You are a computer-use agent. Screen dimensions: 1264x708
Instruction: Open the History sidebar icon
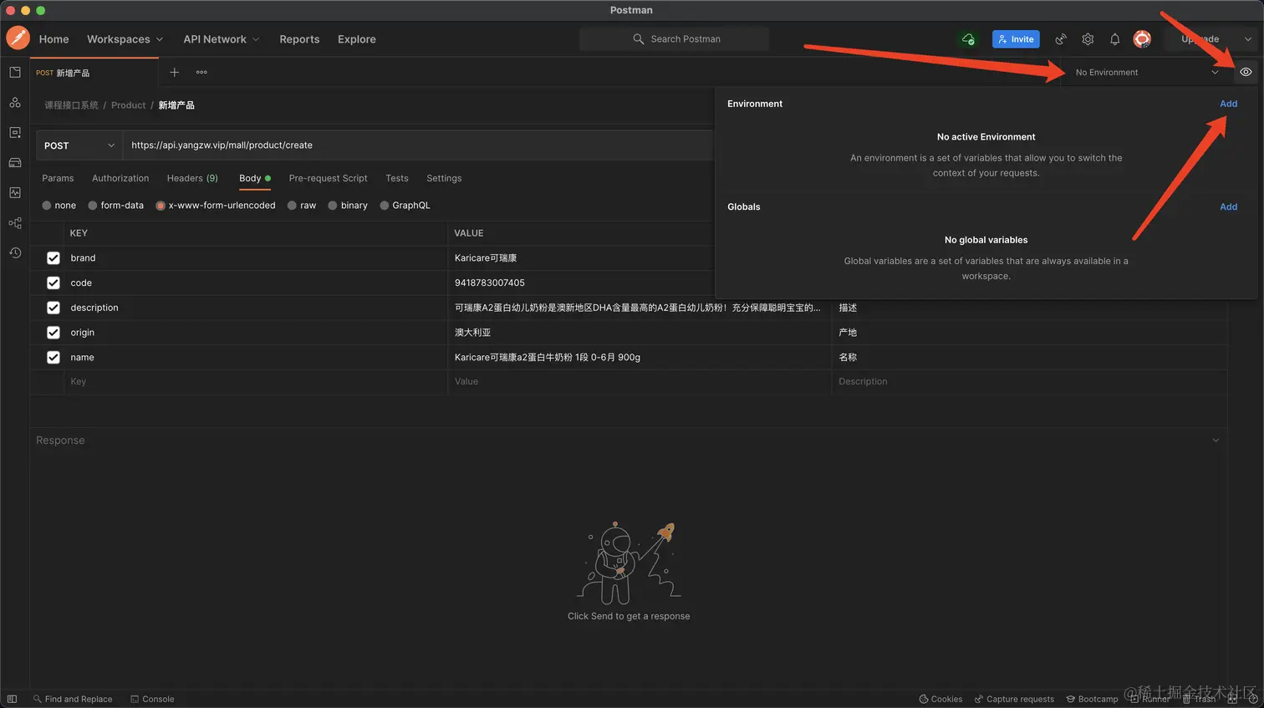(x=15, y=252)
